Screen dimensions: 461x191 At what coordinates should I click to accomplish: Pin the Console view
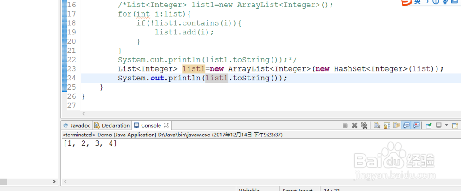tap(429, 125)
